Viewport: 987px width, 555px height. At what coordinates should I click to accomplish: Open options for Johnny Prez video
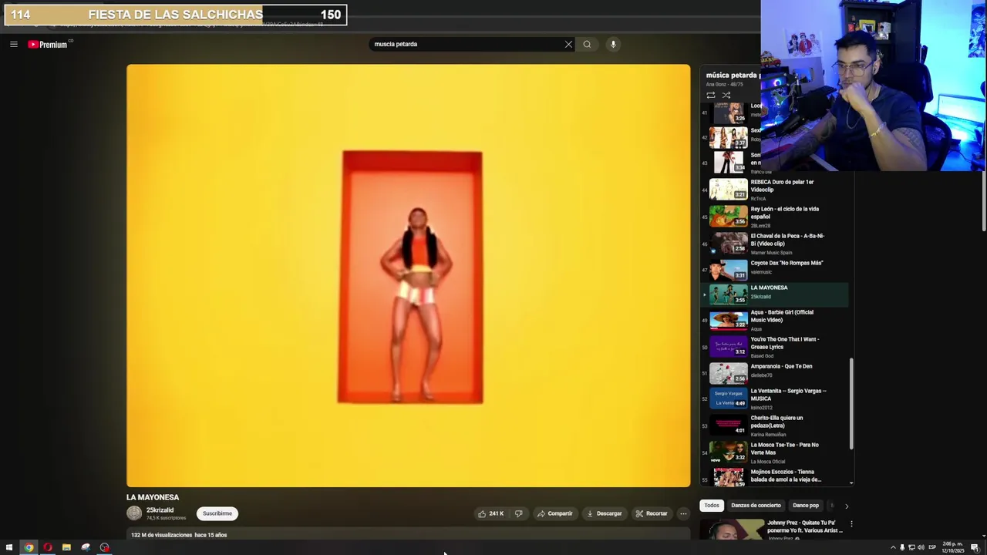click(x=851, y=524)
